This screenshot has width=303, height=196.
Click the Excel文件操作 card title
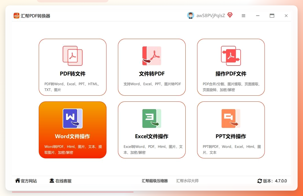click(x=152, y=136)
